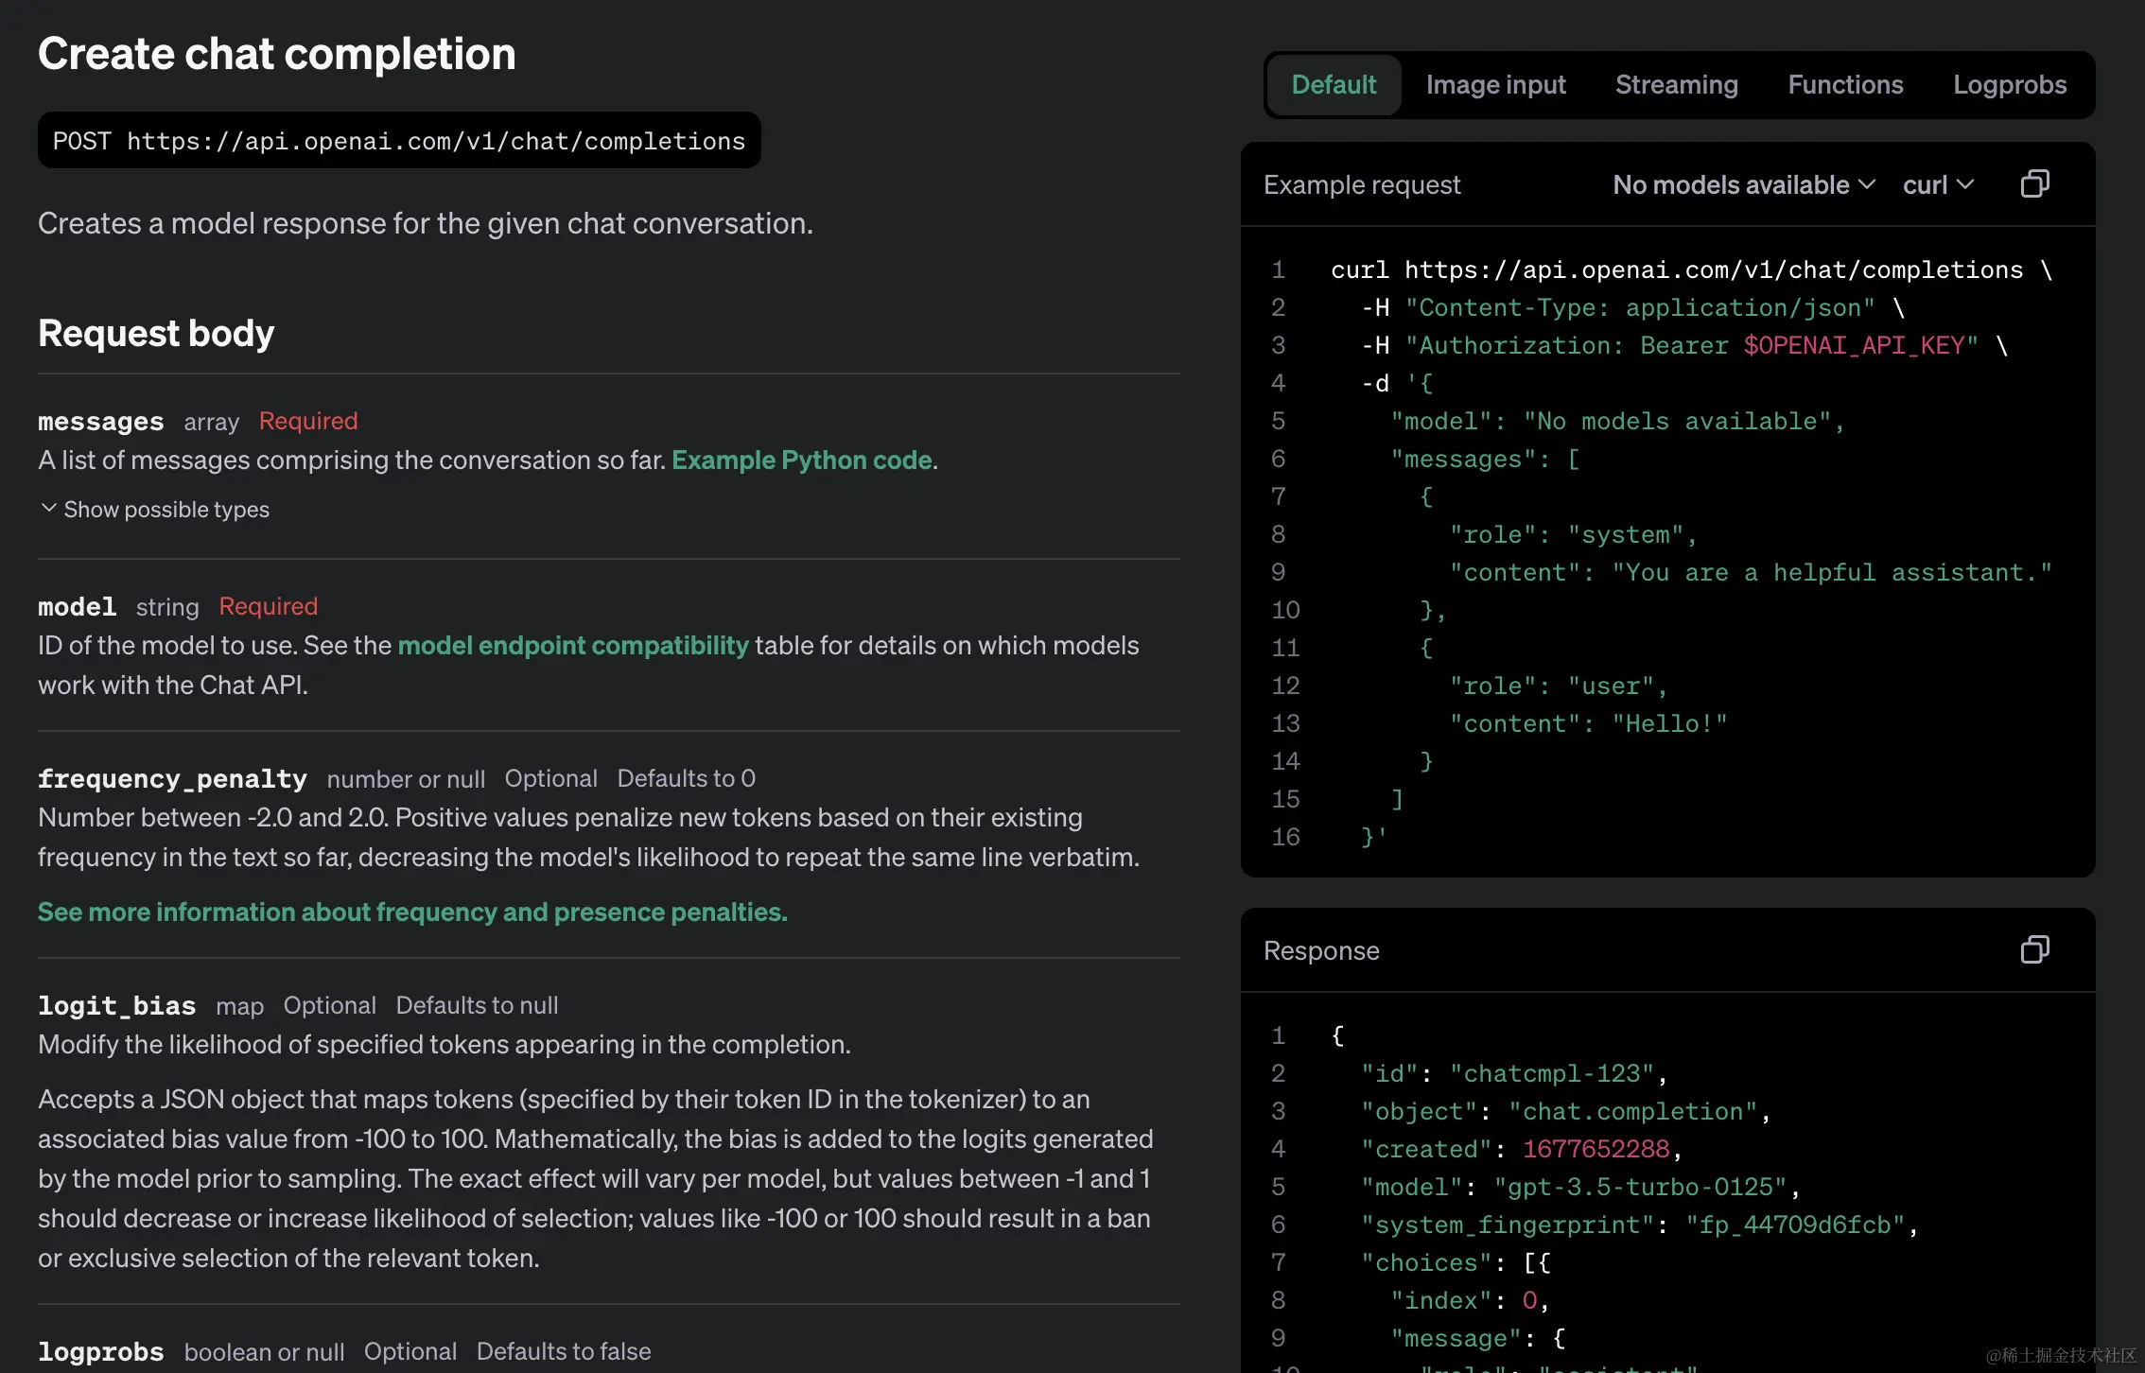Viewport: 2145px width, 1373px height.
Task: Open the Functions example tab
Action: point(1845,84)
